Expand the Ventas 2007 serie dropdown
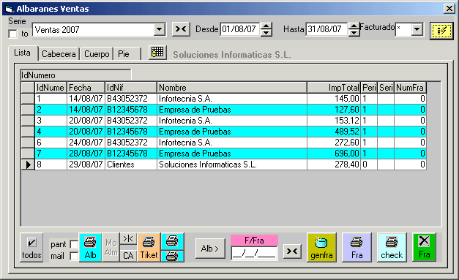Viewport: 459px width, 280px height. coord(160,29)
